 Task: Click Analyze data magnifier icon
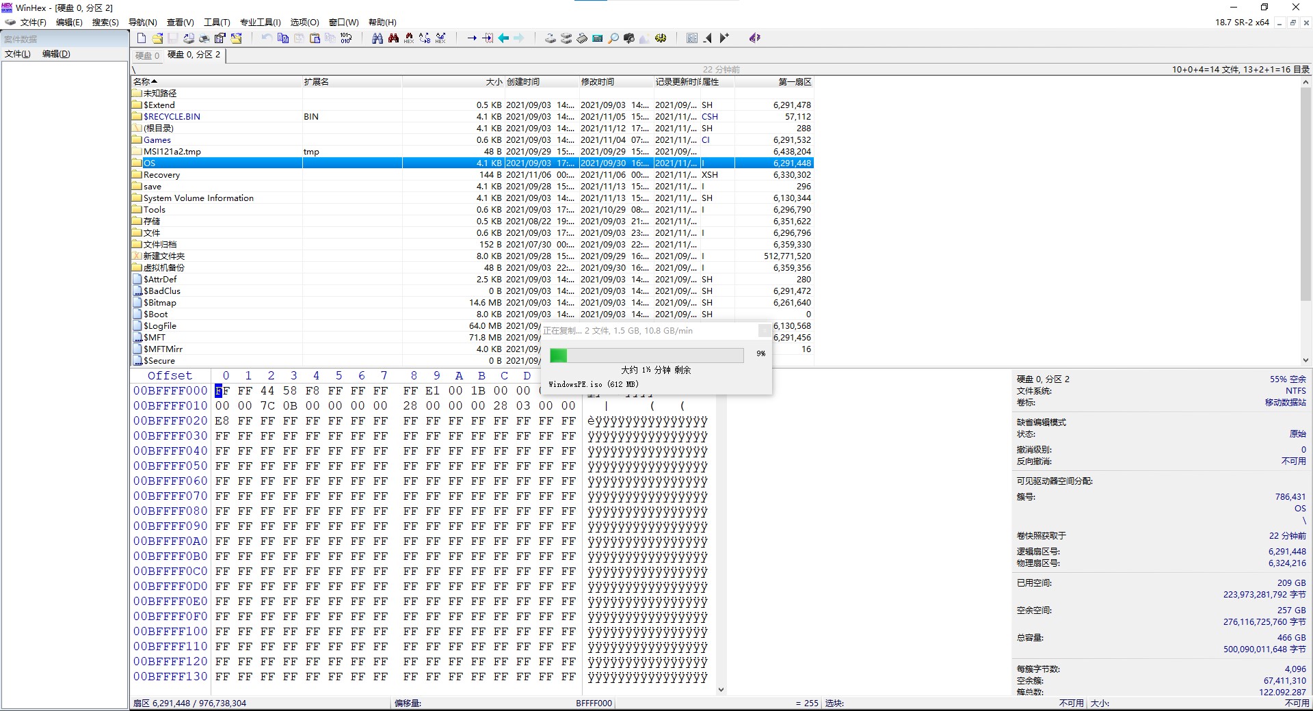(x=613, y=38)
